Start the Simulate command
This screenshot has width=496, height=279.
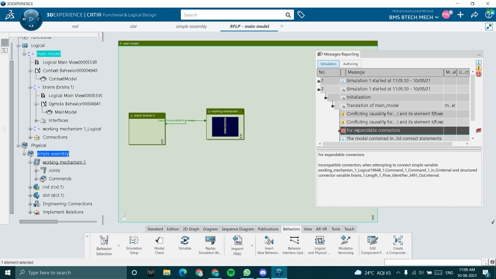pos(185,243)
